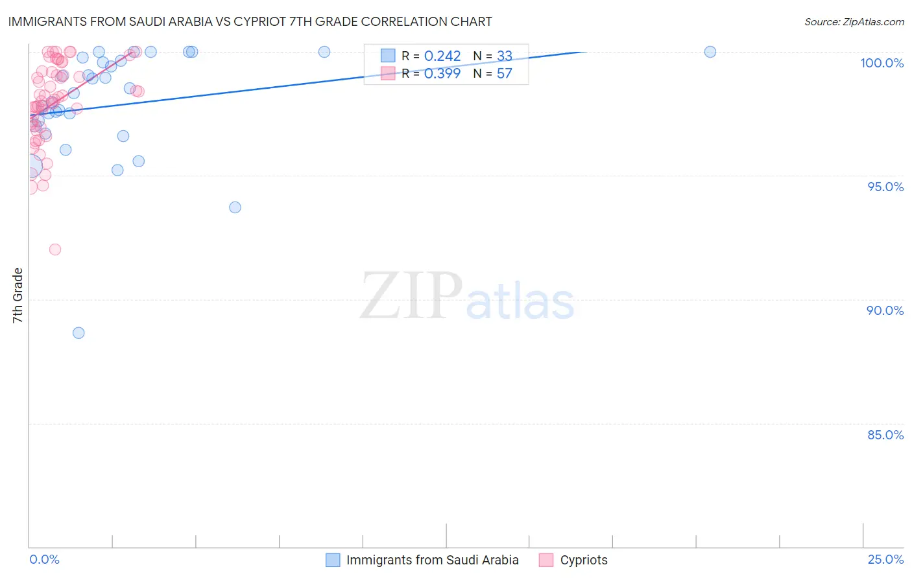The image size is (912, 578).
Task: Click the blue point at 100% near x=9%
Action: (324, 52)
